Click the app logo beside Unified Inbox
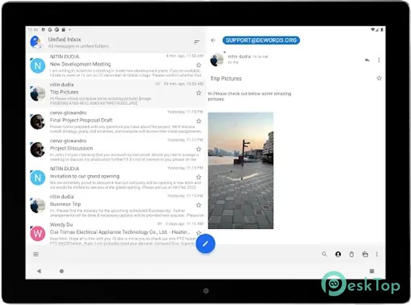 tap(36, 42)
